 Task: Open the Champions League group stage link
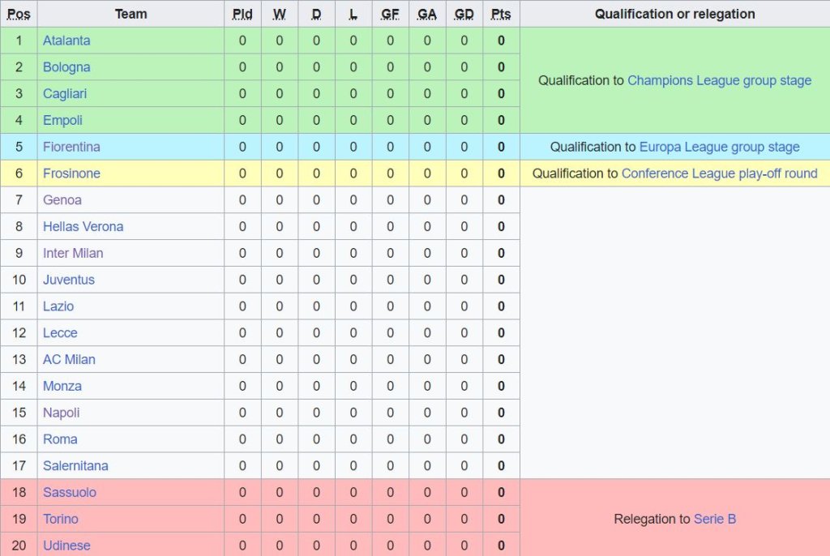click(x=719, y=80)
